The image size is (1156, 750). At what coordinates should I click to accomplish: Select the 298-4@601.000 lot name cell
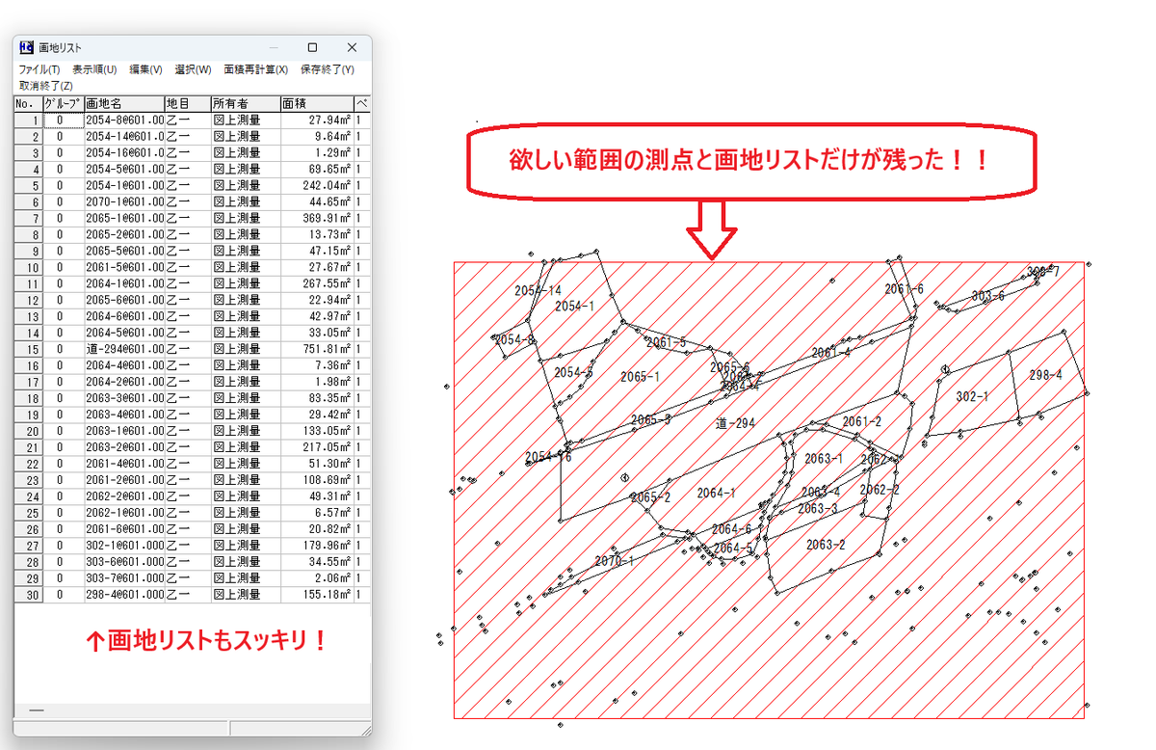[124, 595]
